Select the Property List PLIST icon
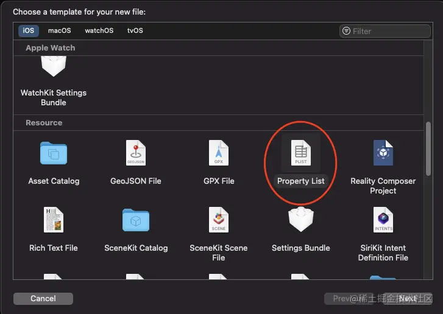This screenshot has width=443, height=314. point(301,153)
